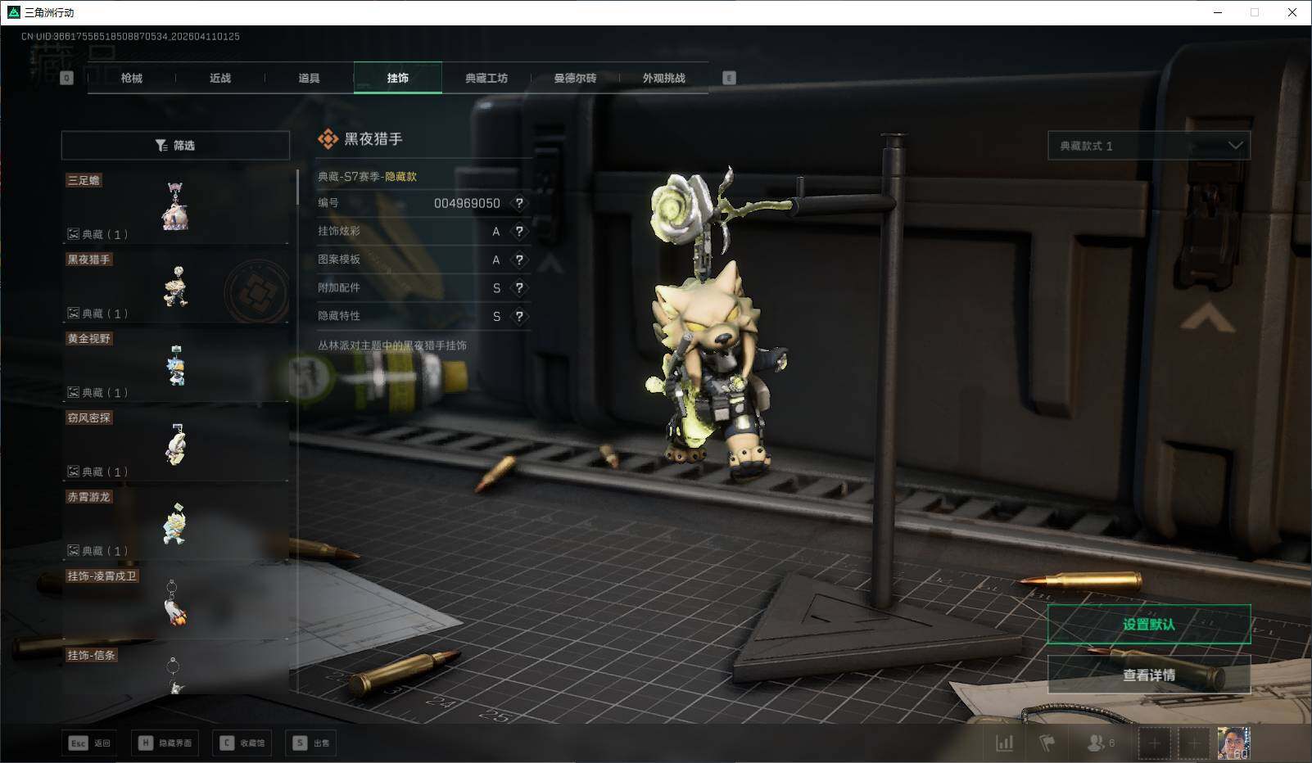Click the 丛林派对主题中的黑夜猎手挂饰 description
This screenshot has width=1312, height=763.
[x=392, y=345]
